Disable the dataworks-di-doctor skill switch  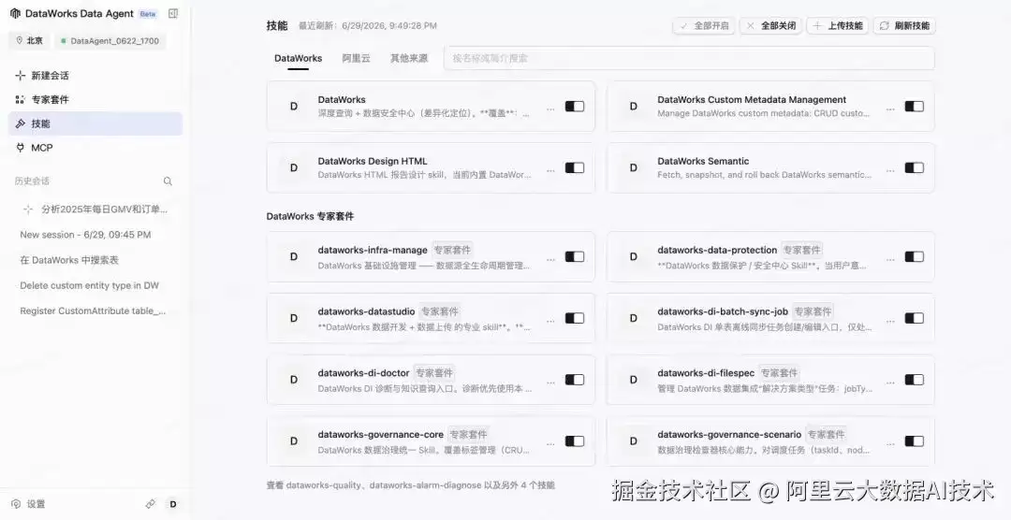(575, 380)
